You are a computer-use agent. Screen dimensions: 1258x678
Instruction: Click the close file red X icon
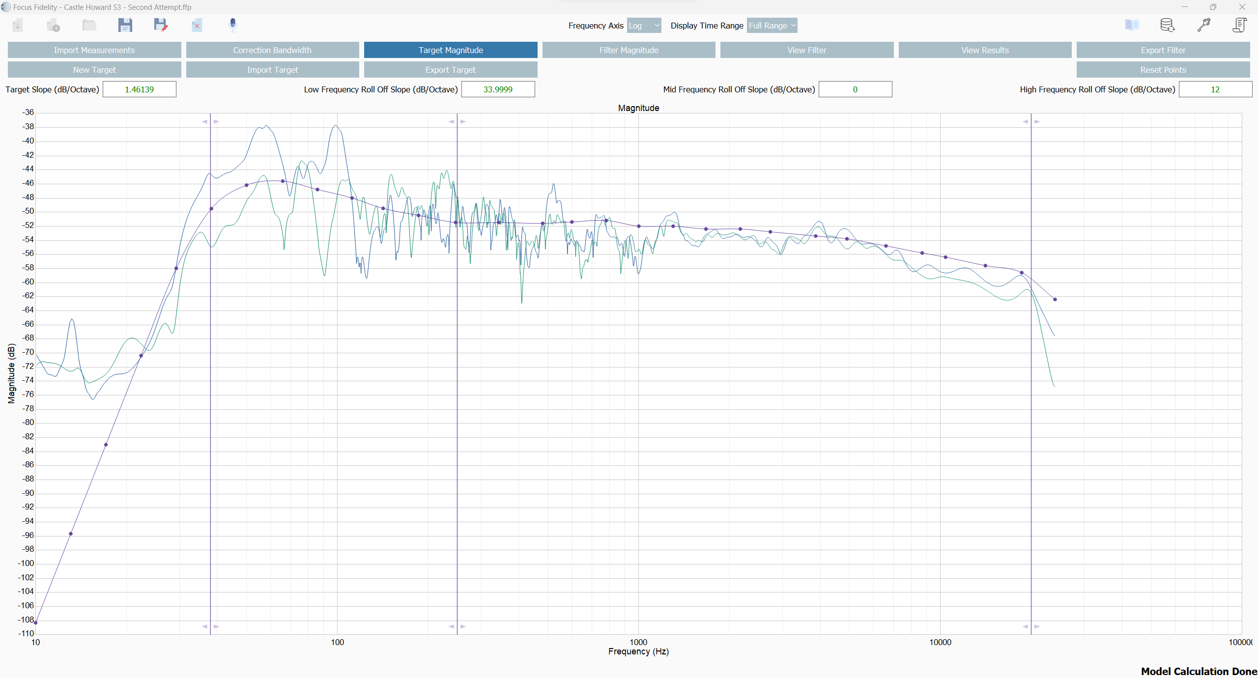[x=197, y=26]
